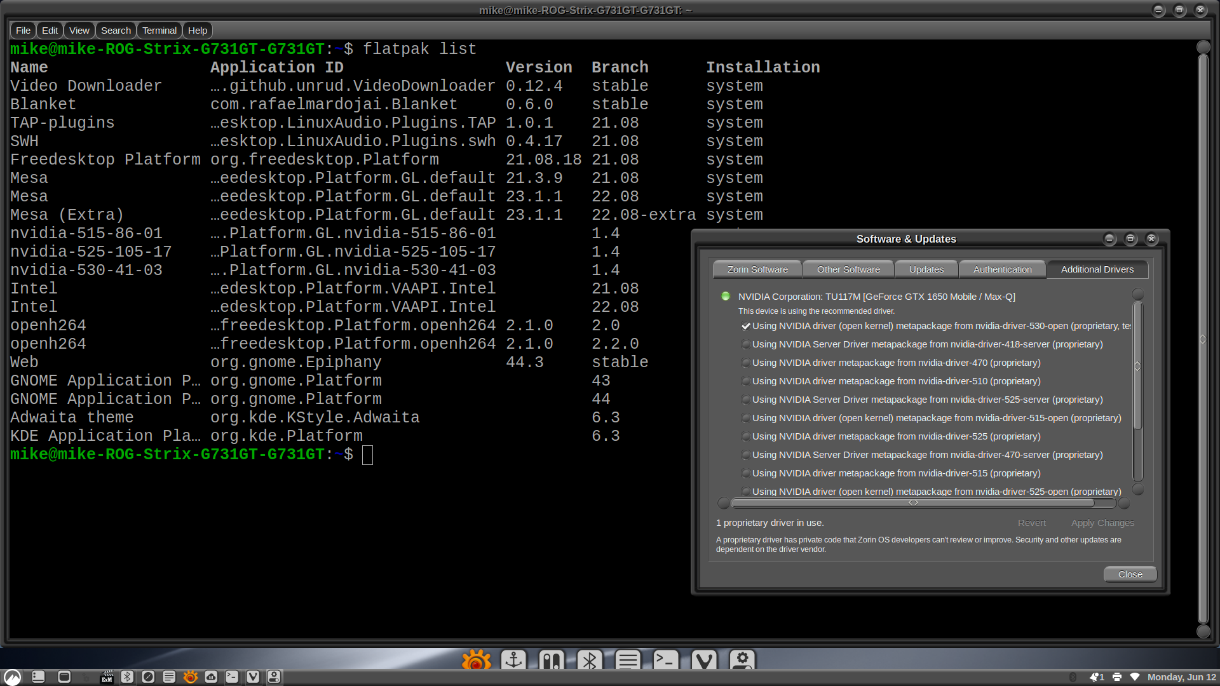Click the Bluetooth icon in bottom taskbar
Image resolution: width=1220 pixels, height=686 pixels.
pyautogui.click(x=127, y=677)
